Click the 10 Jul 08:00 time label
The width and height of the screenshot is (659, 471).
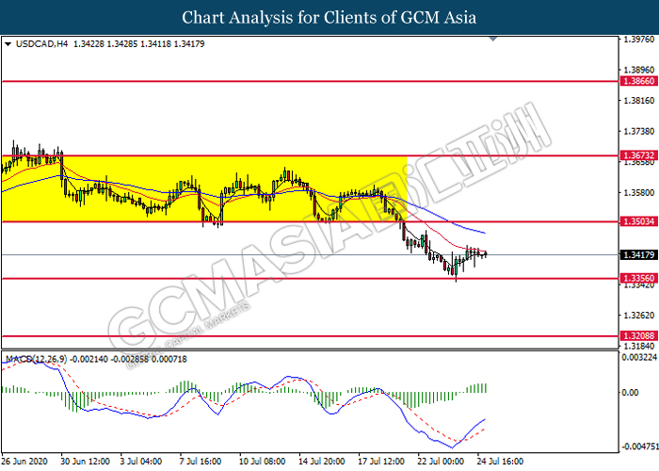[263, 462]
